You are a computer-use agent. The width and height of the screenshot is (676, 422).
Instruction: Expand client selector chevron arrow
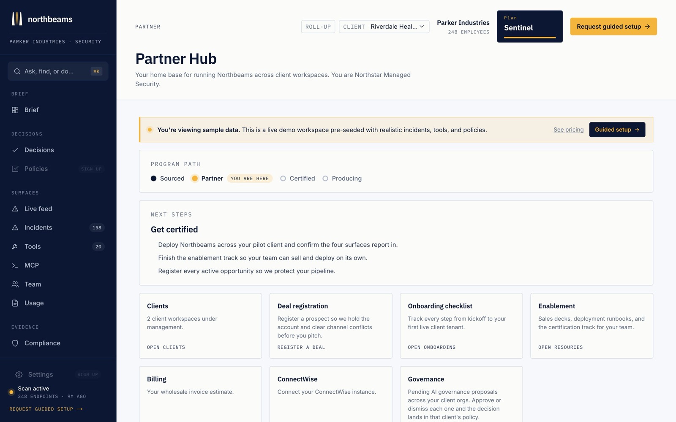tap(422, 27)
